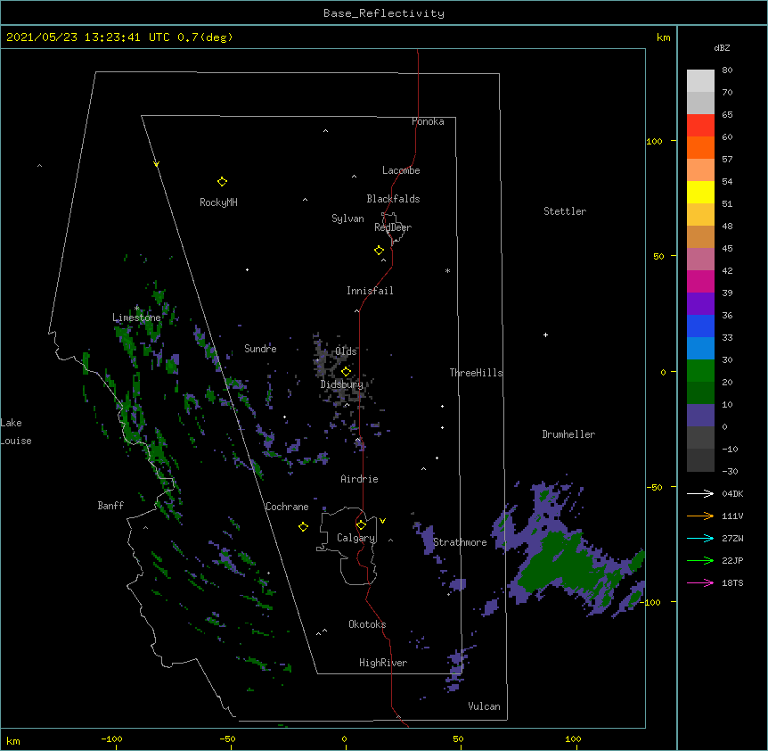Click the -100 tick on bottom axis
The width and height of the screenshot is (768, 751).
112,739
